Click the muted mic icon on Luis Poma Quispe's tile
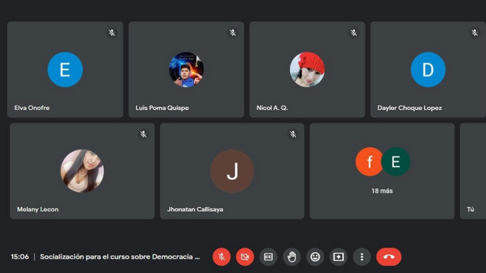Image resolution: width=486 pixels, height=273 pixels. pos(233,33)
